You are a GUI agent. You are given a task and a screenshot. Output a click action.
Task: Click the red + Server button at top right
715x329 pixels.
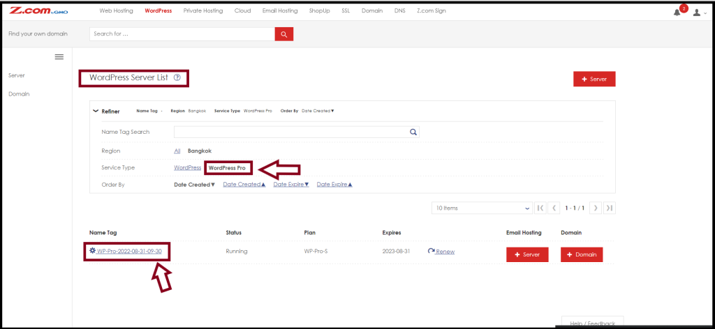tap(595, 79)
